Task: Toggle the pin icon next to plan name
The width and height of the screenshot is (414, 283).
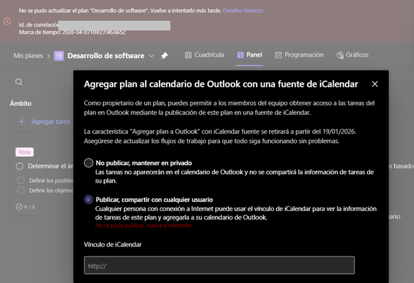Action: 164,56
